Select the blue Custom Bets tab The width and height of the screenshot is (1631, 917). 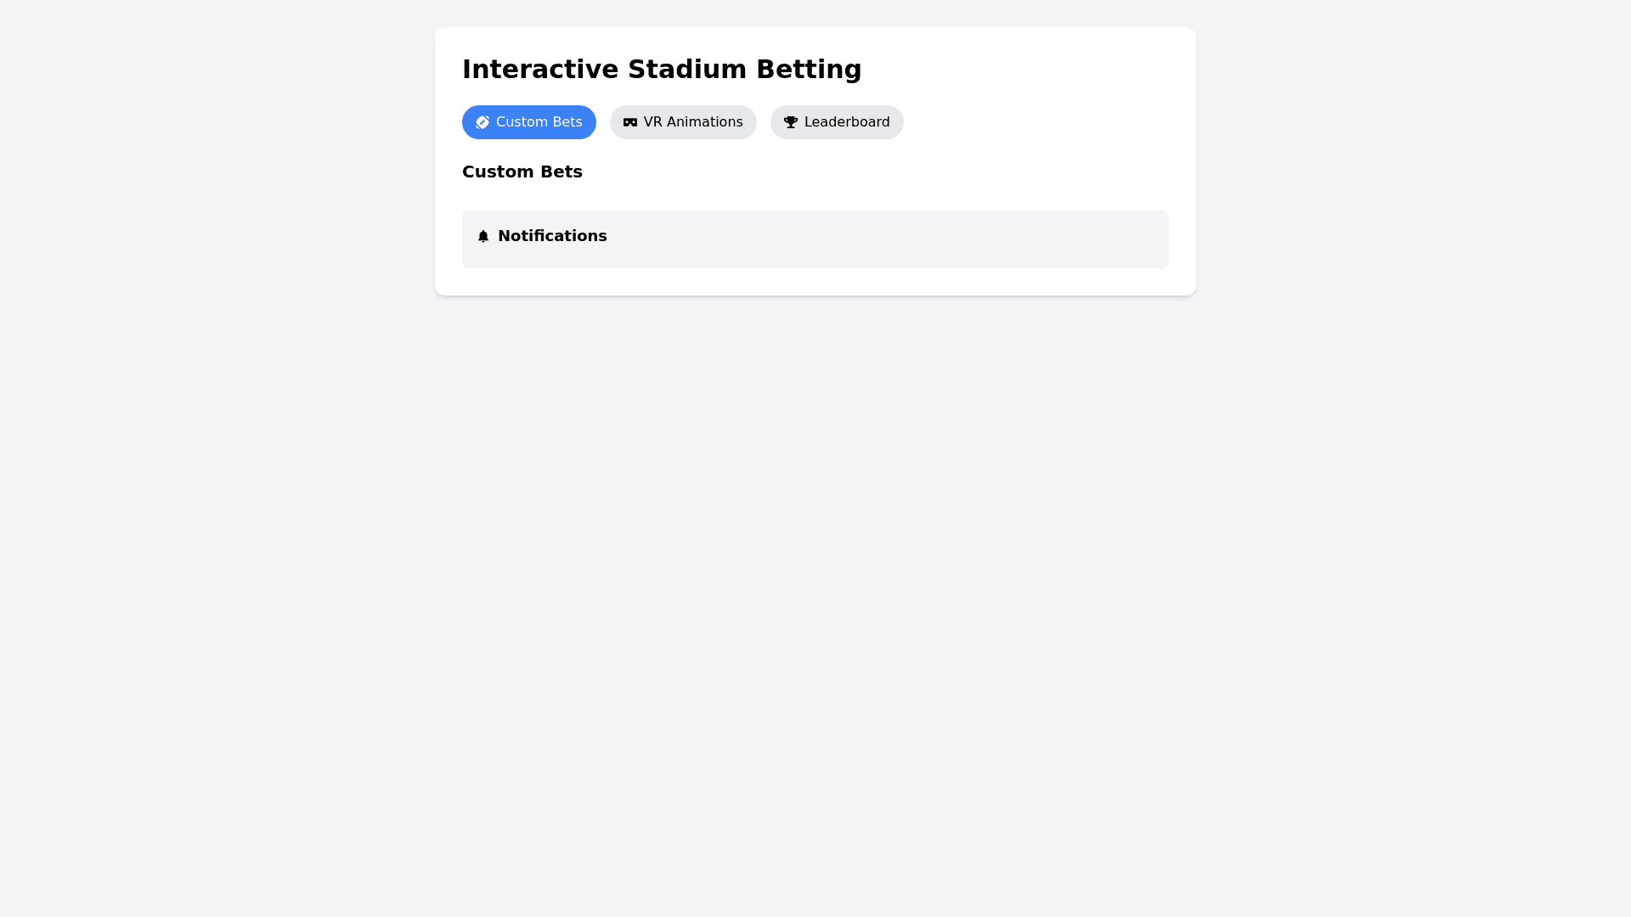528,122
